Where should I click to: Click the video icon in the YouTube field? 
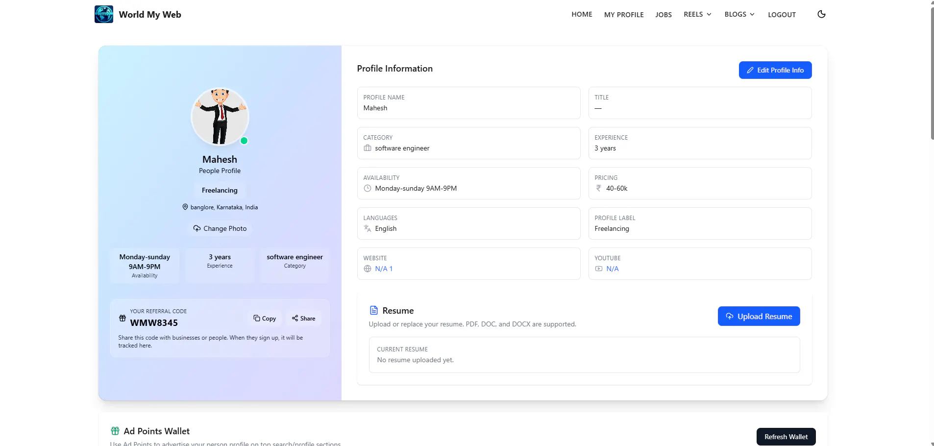[599, 269]
